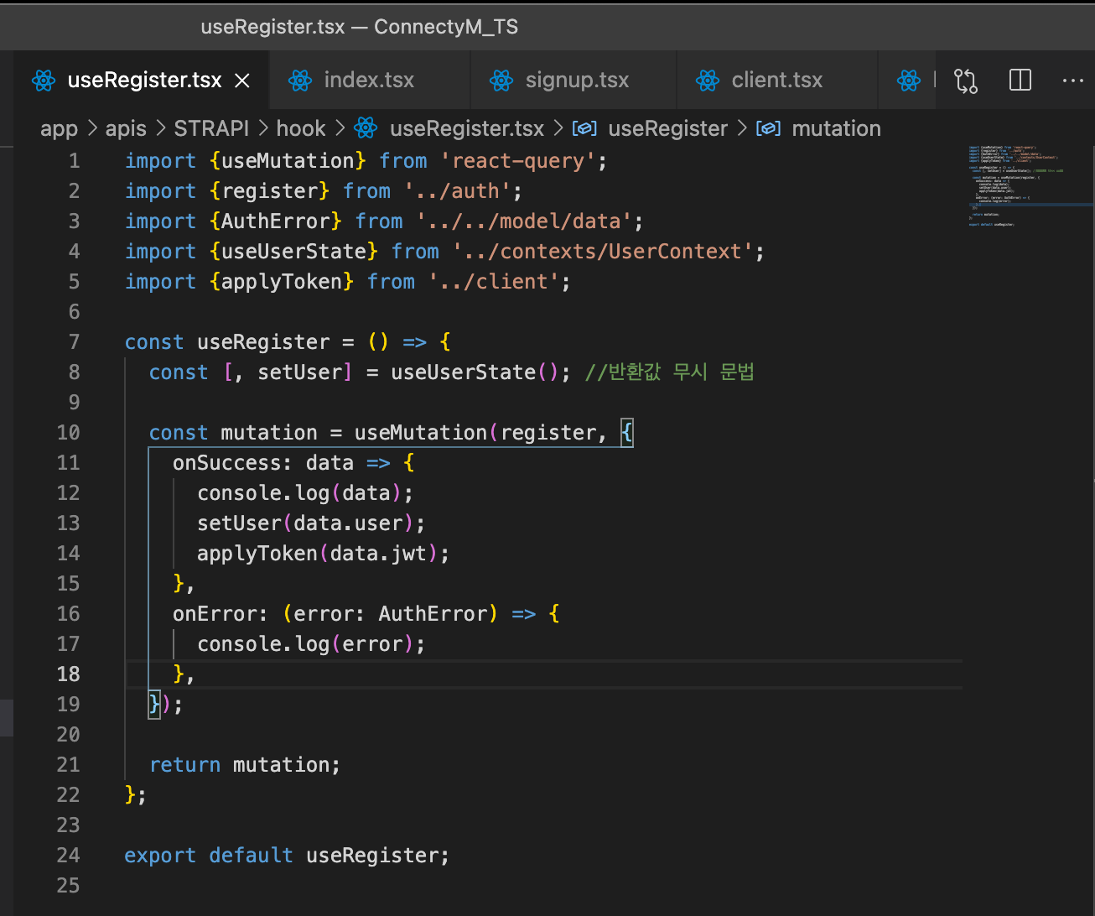1095x916 pixels.
Task: Click the 'apis' breadcrumb segment
Action: coord(126,128)
